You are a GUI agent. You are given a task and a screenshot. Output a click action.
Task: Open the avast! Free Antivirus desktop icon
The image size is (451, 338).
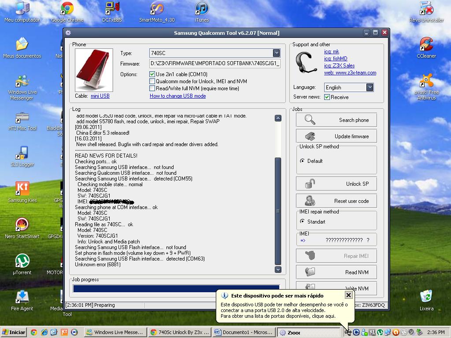tap(426, 88)
